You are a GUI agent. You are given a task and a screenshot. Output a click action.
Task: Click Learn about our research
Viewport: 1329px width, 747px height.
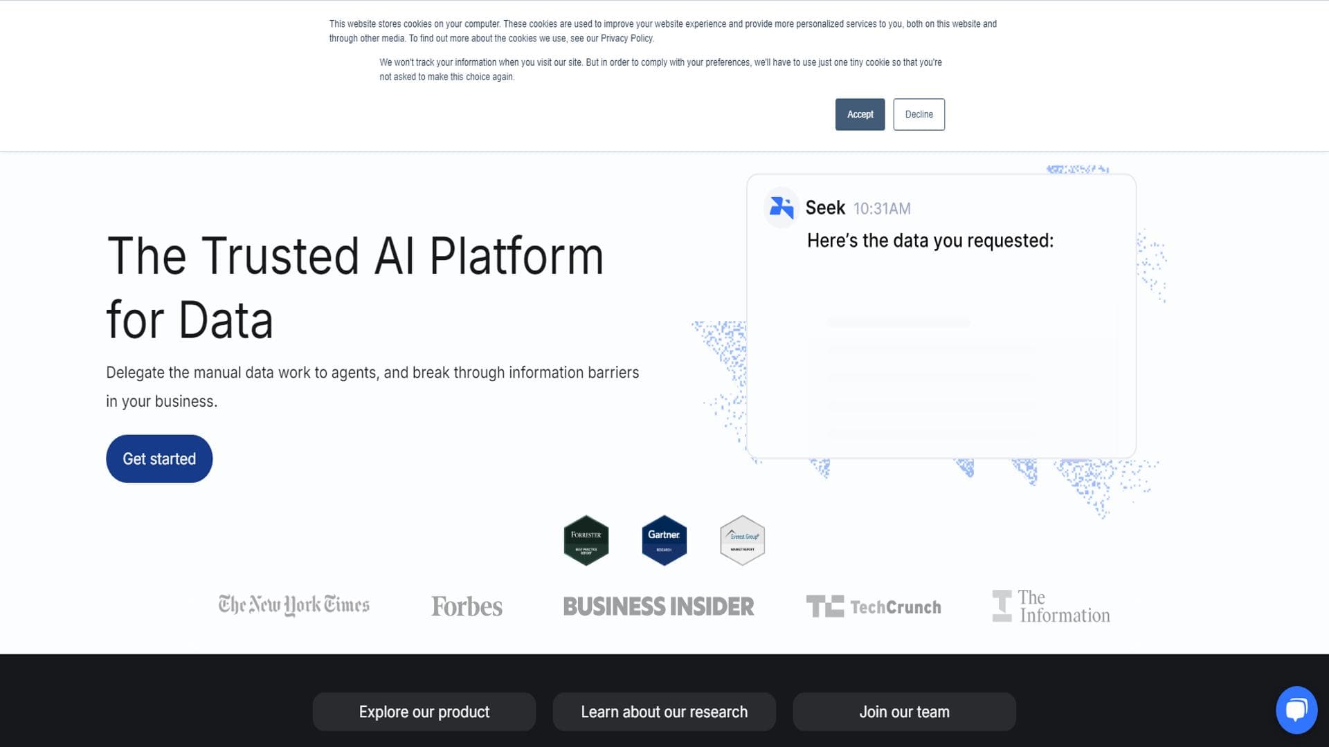pos(664,711)
